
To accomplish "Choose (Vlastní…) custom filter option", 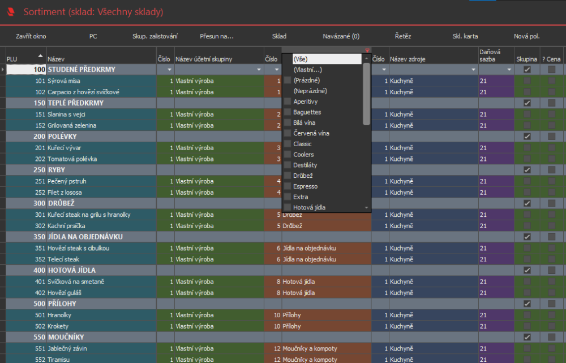I will [x=307, y=69].
